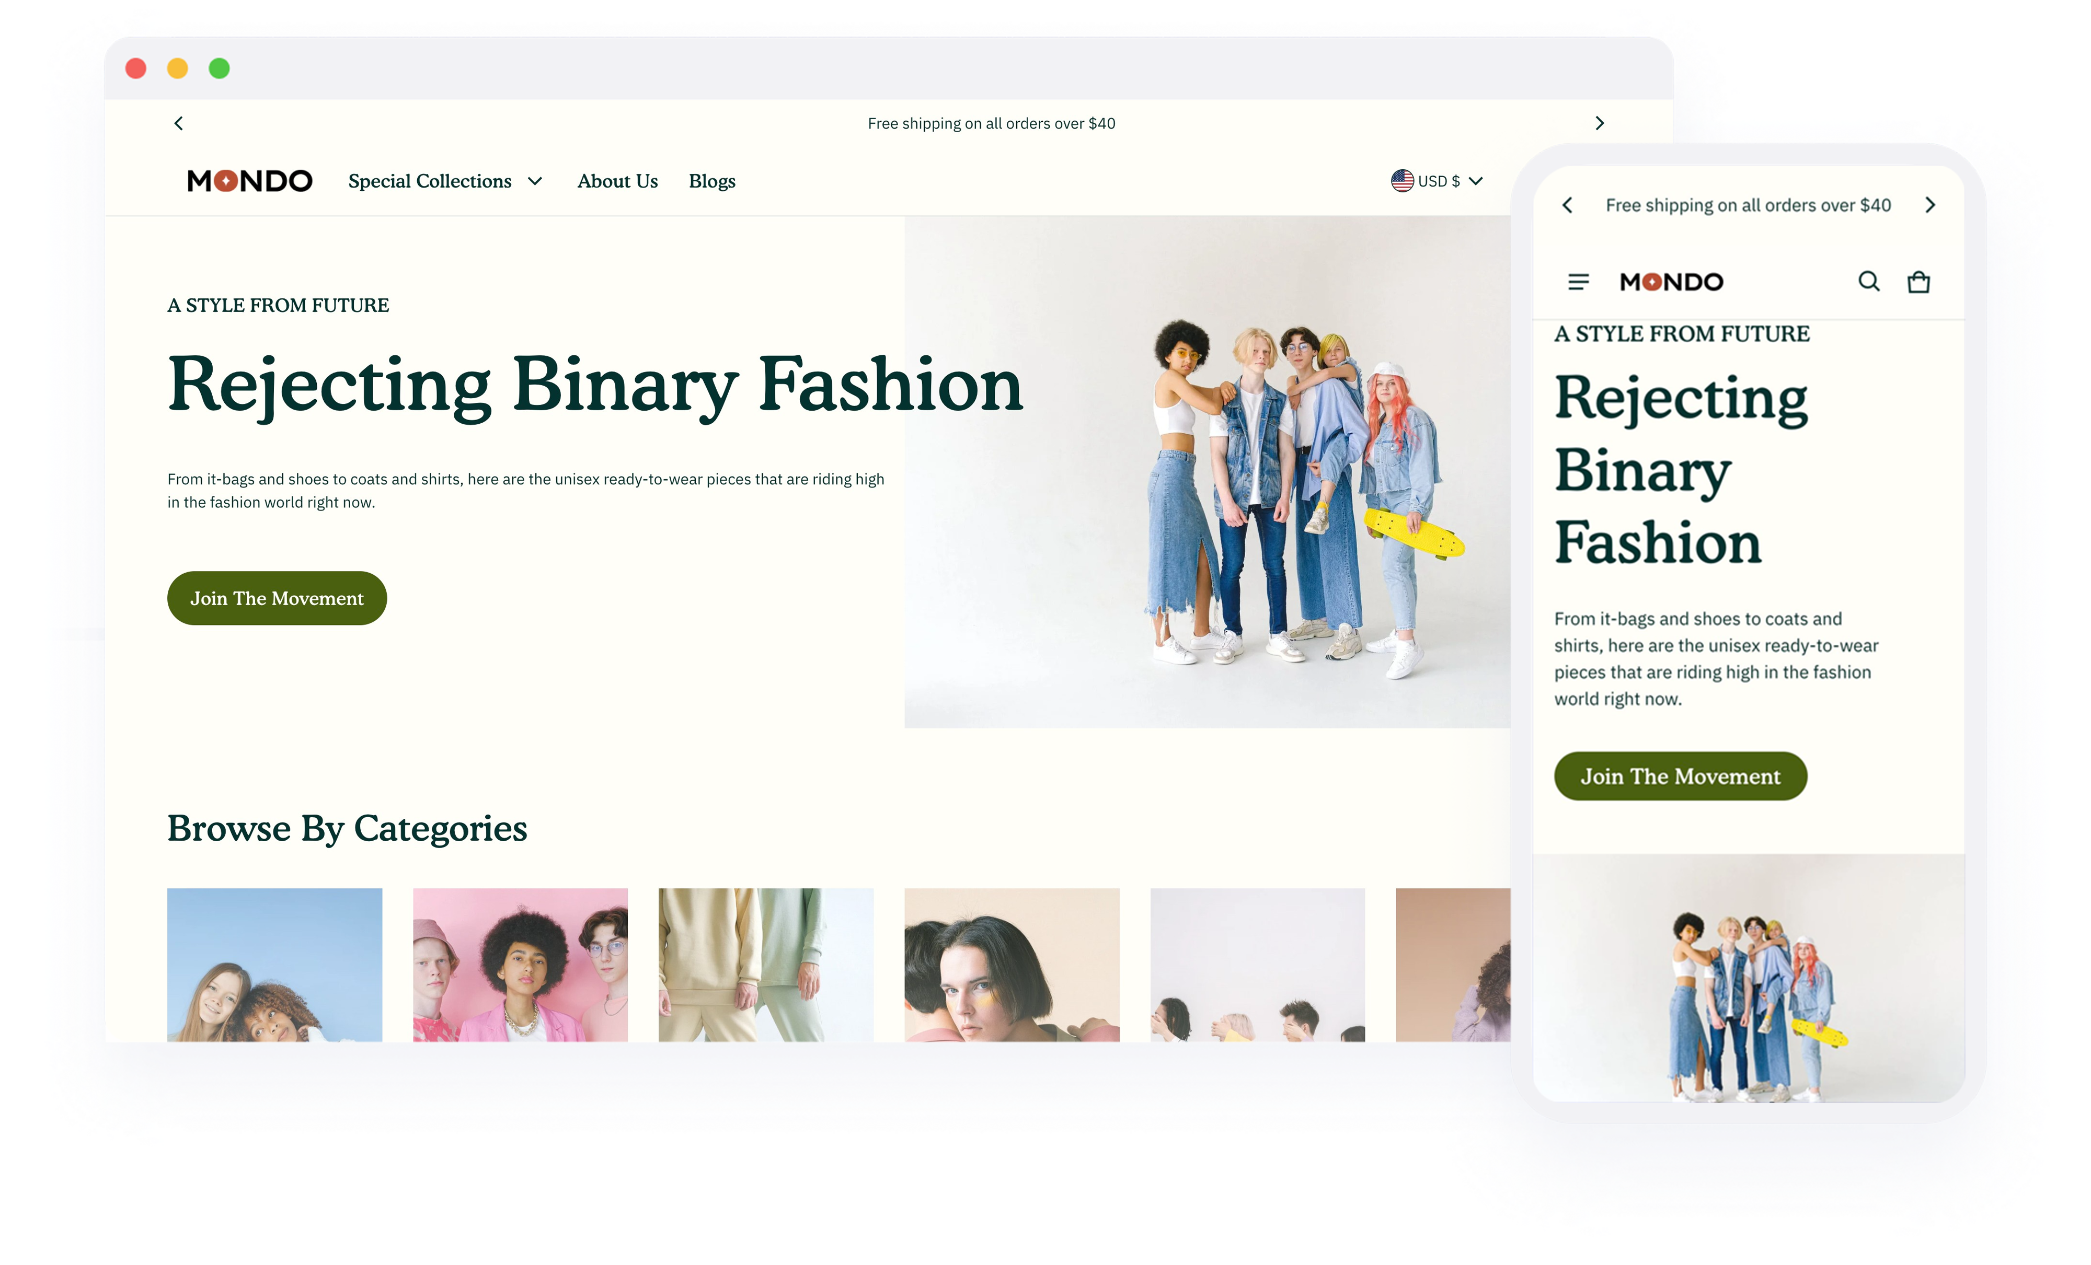Viewport: 2091px width, 1265px height.
Task: Select the pink background category thumbnail
Action: tap(520, 965)
